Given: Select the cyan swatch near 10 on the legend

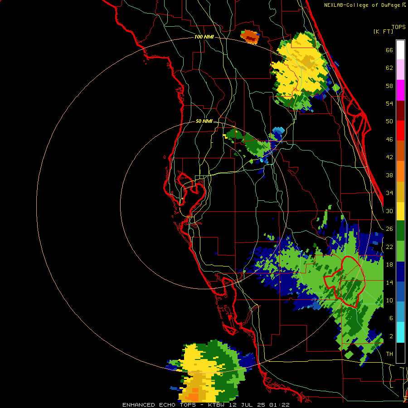Looking at the screenshot, I should pos(400,332).
